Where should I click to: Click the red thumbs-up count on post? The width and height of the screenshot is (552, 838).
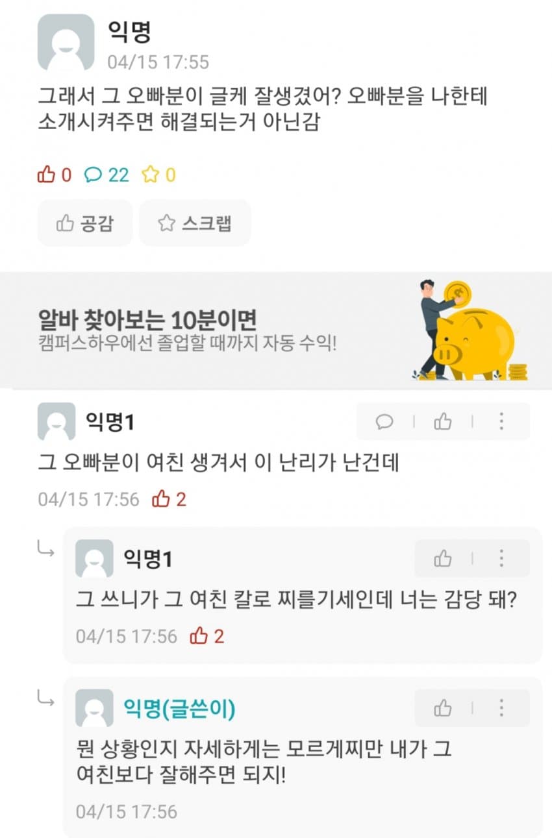point(55,175)
